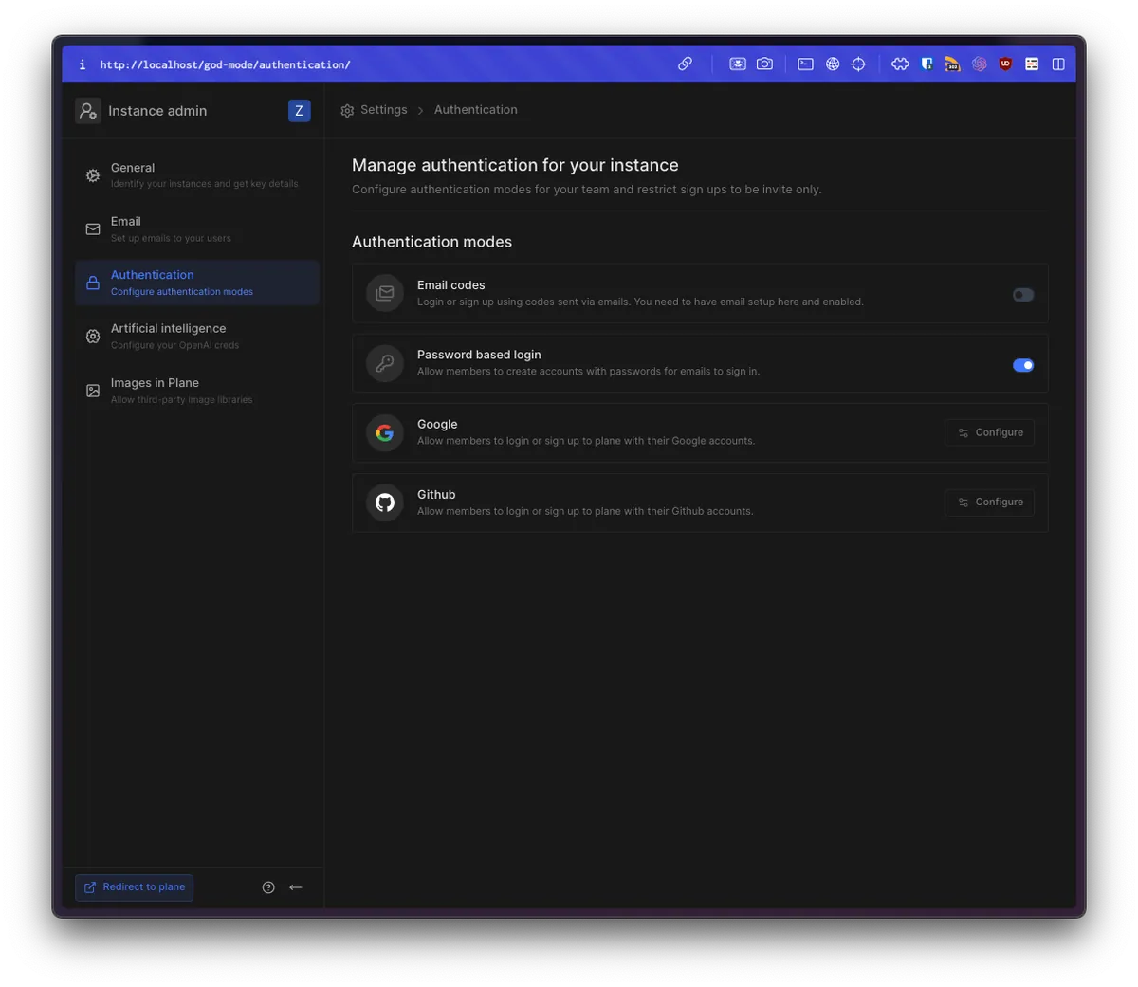1138x987 pixels.
Task: Click Configure button for Google
Action: (x=989, y=432)
